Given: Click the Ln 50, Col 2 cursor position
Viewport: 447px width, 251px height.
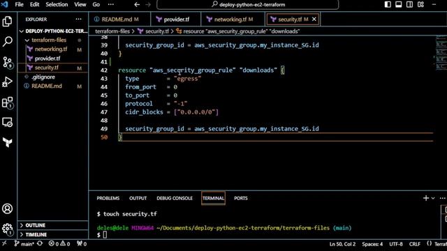Looking at the screenshot, I should tap(342, 244).
